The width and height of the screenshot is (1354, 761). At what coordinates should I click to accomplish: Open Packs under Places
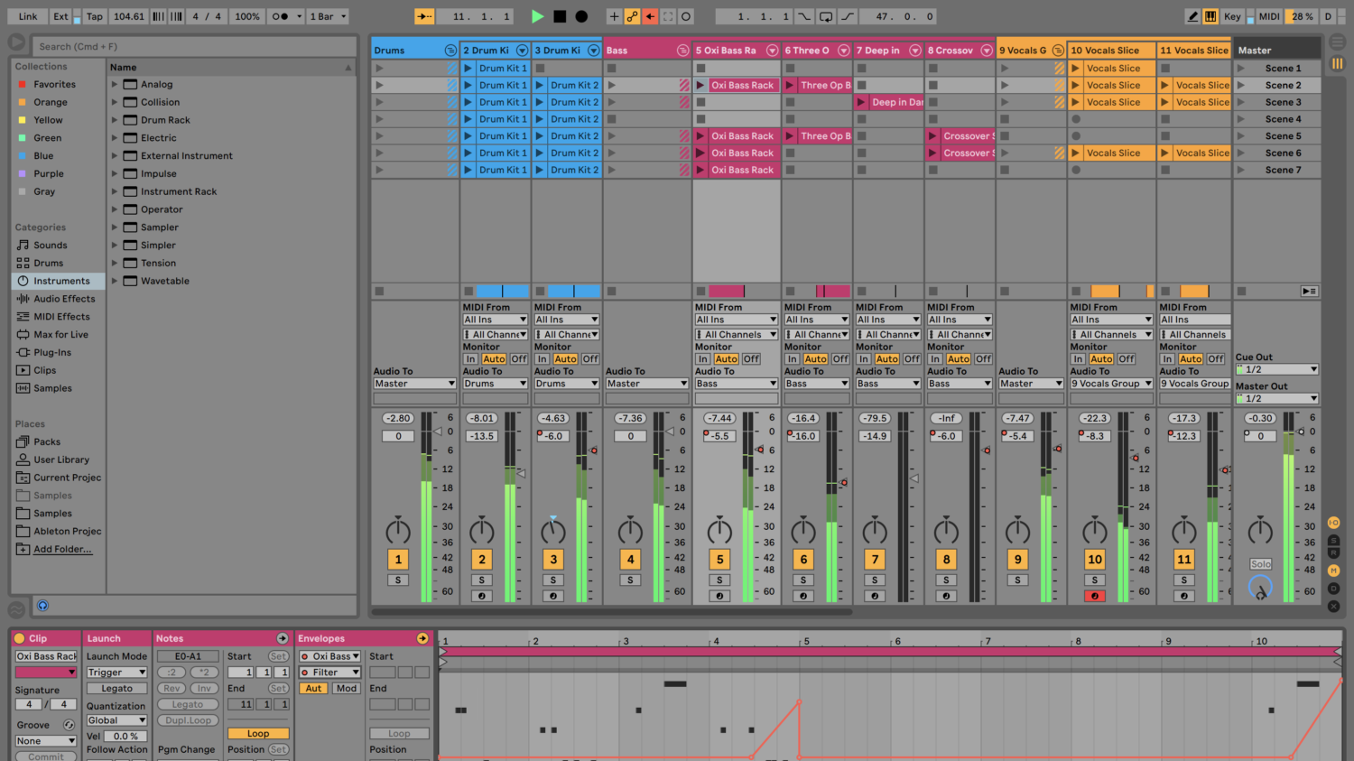(x=58, y=442)
